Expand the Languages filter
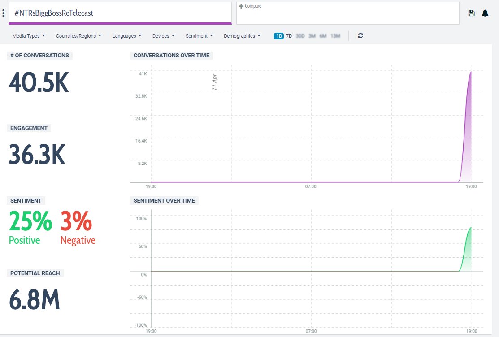Viewport: 499px width, 337px height. pos(127,36)
